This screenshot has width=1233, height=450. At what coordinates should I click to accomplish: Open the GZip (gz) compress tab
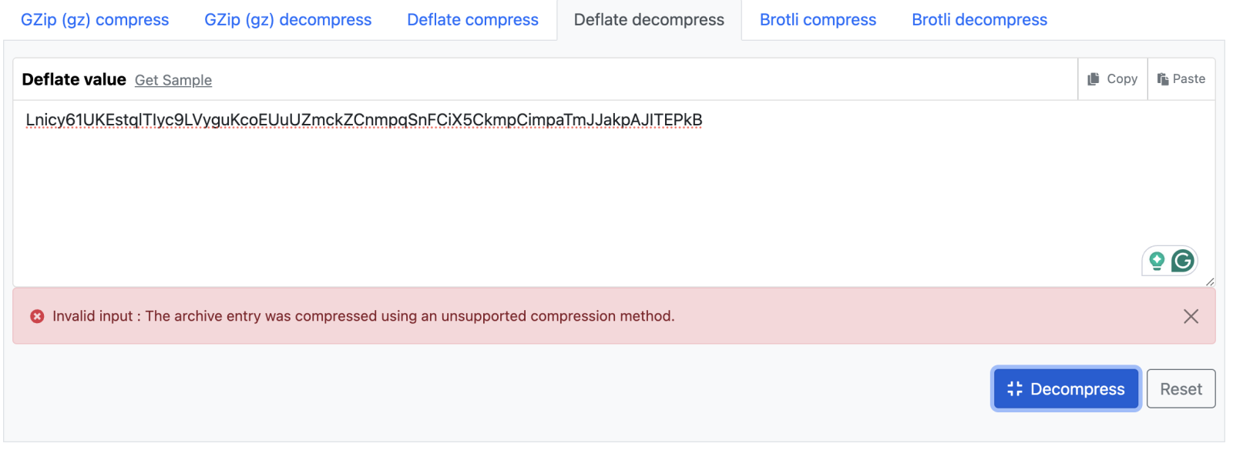tap(95, 20)
